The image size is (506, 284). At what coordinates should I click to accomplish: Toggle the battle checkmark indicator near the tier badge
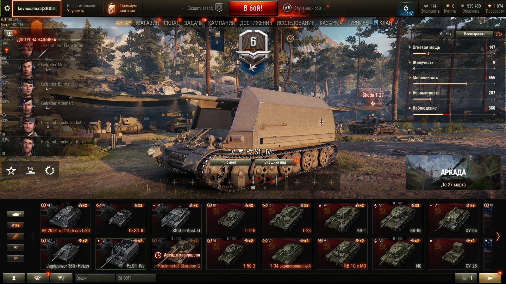pos(290,39)
